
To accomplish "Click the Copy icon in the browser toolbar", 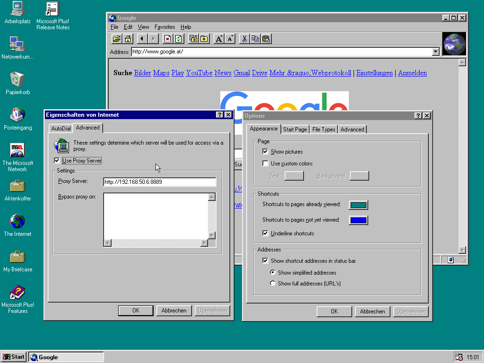I will tap(255, 38).
